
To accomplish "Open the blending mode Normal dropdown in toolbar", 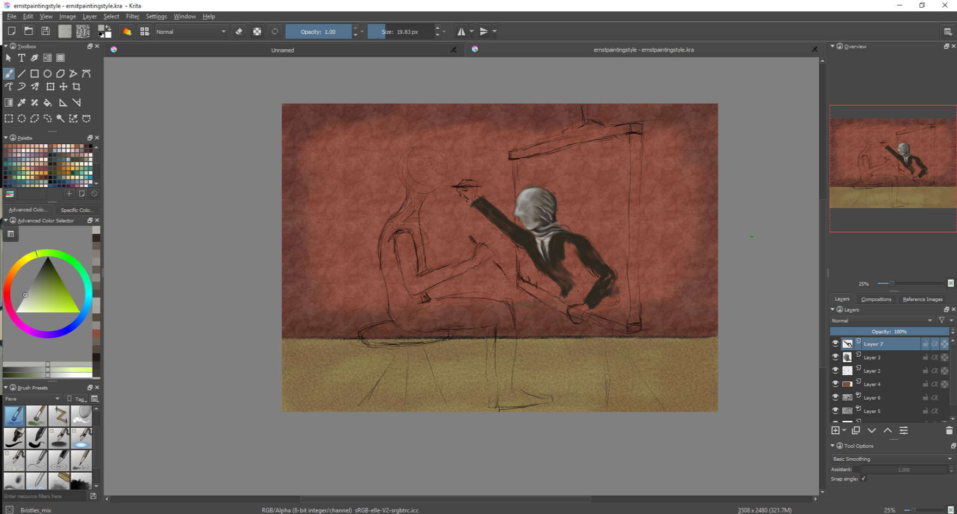I will click(x=191, y=31).
